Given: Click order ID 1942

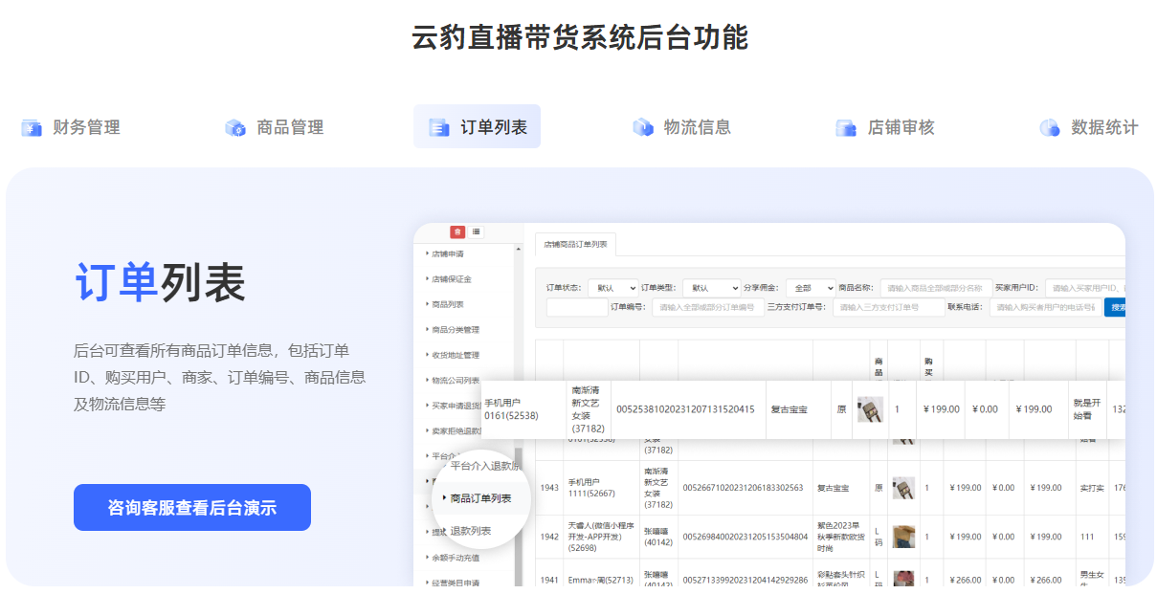Looking at the screenshot, I should pos(549,537).
